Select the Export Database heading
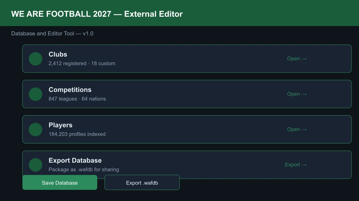The width and height of the screenshot is (359, 201). click(75, 160)
